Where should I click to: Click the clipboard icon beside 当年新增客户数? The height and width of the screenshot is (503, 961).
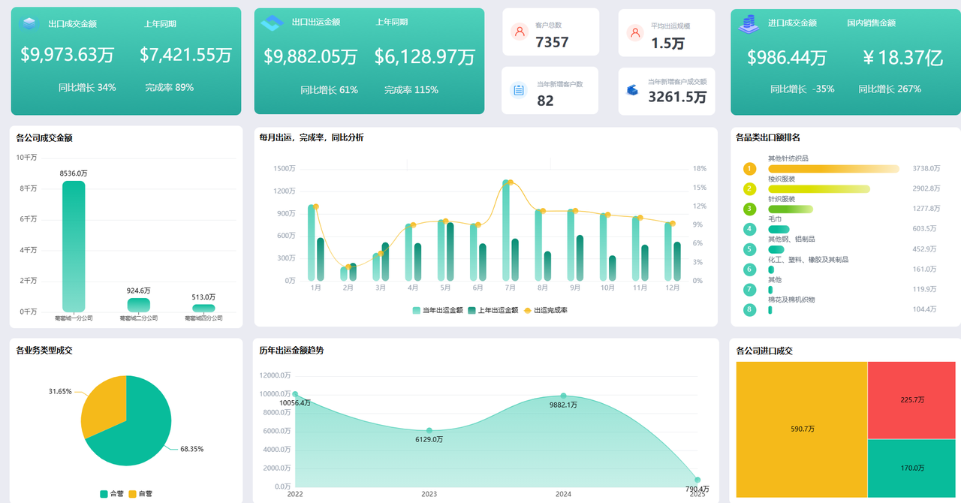point(519,90)
